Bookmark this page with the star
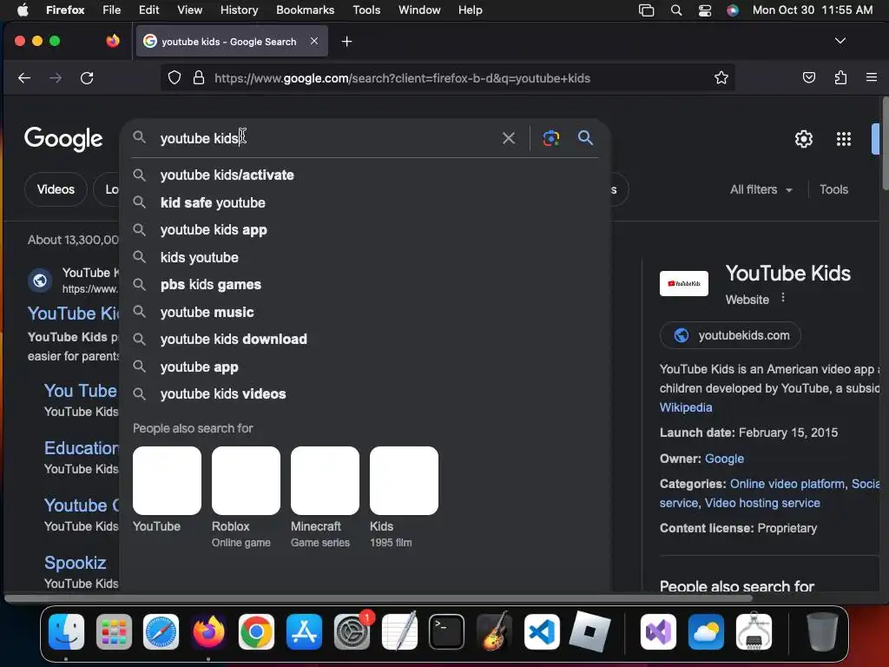889x667 pixels. click(721, 77)
